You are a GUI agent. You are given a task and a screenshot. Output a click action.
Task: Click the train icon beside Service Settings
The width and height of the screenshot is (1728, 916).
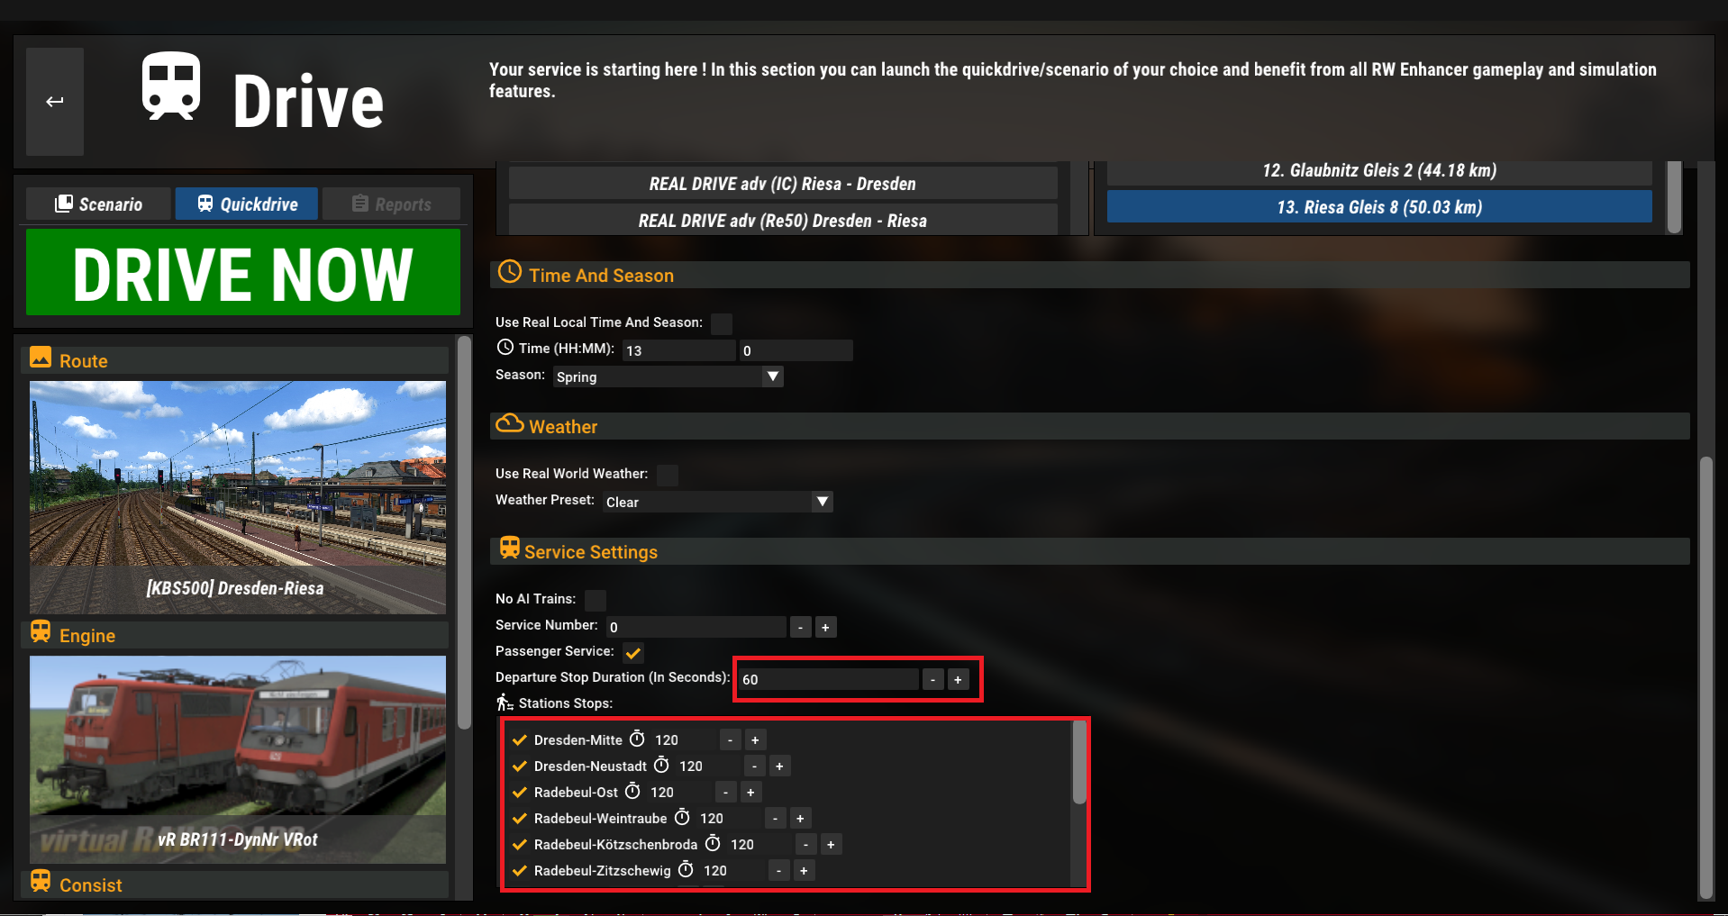click(x=510, y=548)
